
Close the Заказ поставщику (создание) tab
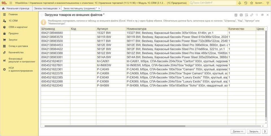point(99,8)
